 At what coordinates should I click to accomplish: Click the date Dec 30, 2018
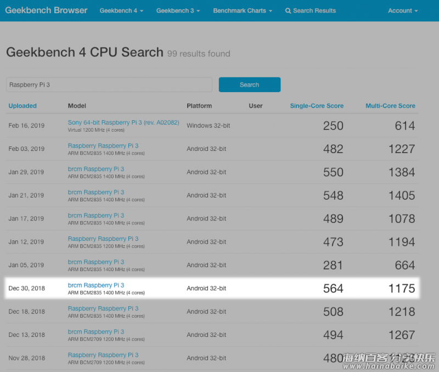tap(26, 288)
